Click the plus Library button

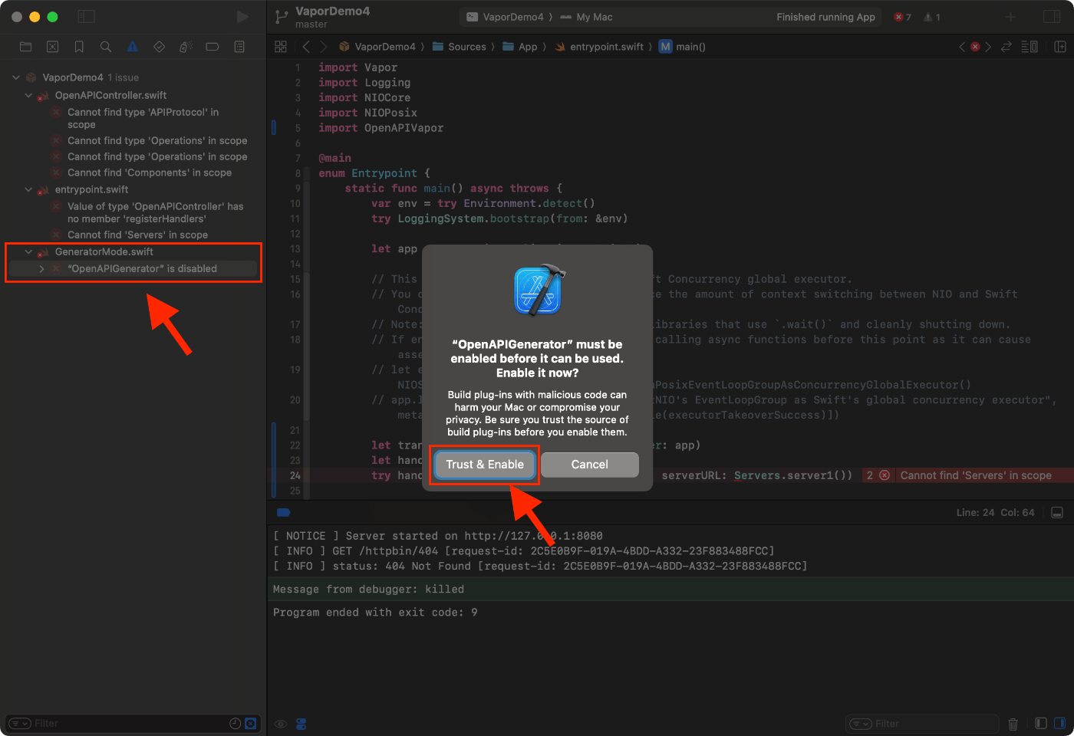1011,17
